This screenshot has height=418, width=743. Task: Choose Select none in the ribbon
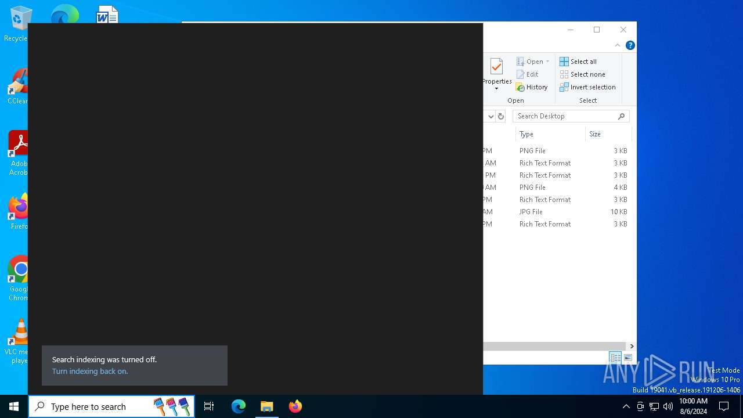pyautogui.click(x=582, y=74)
